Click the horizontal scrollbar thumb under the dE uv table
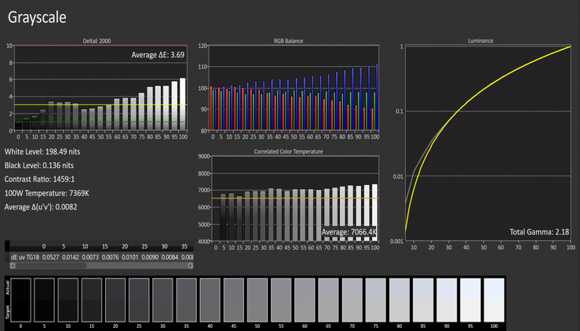580x331 pixels. [51, 266]
